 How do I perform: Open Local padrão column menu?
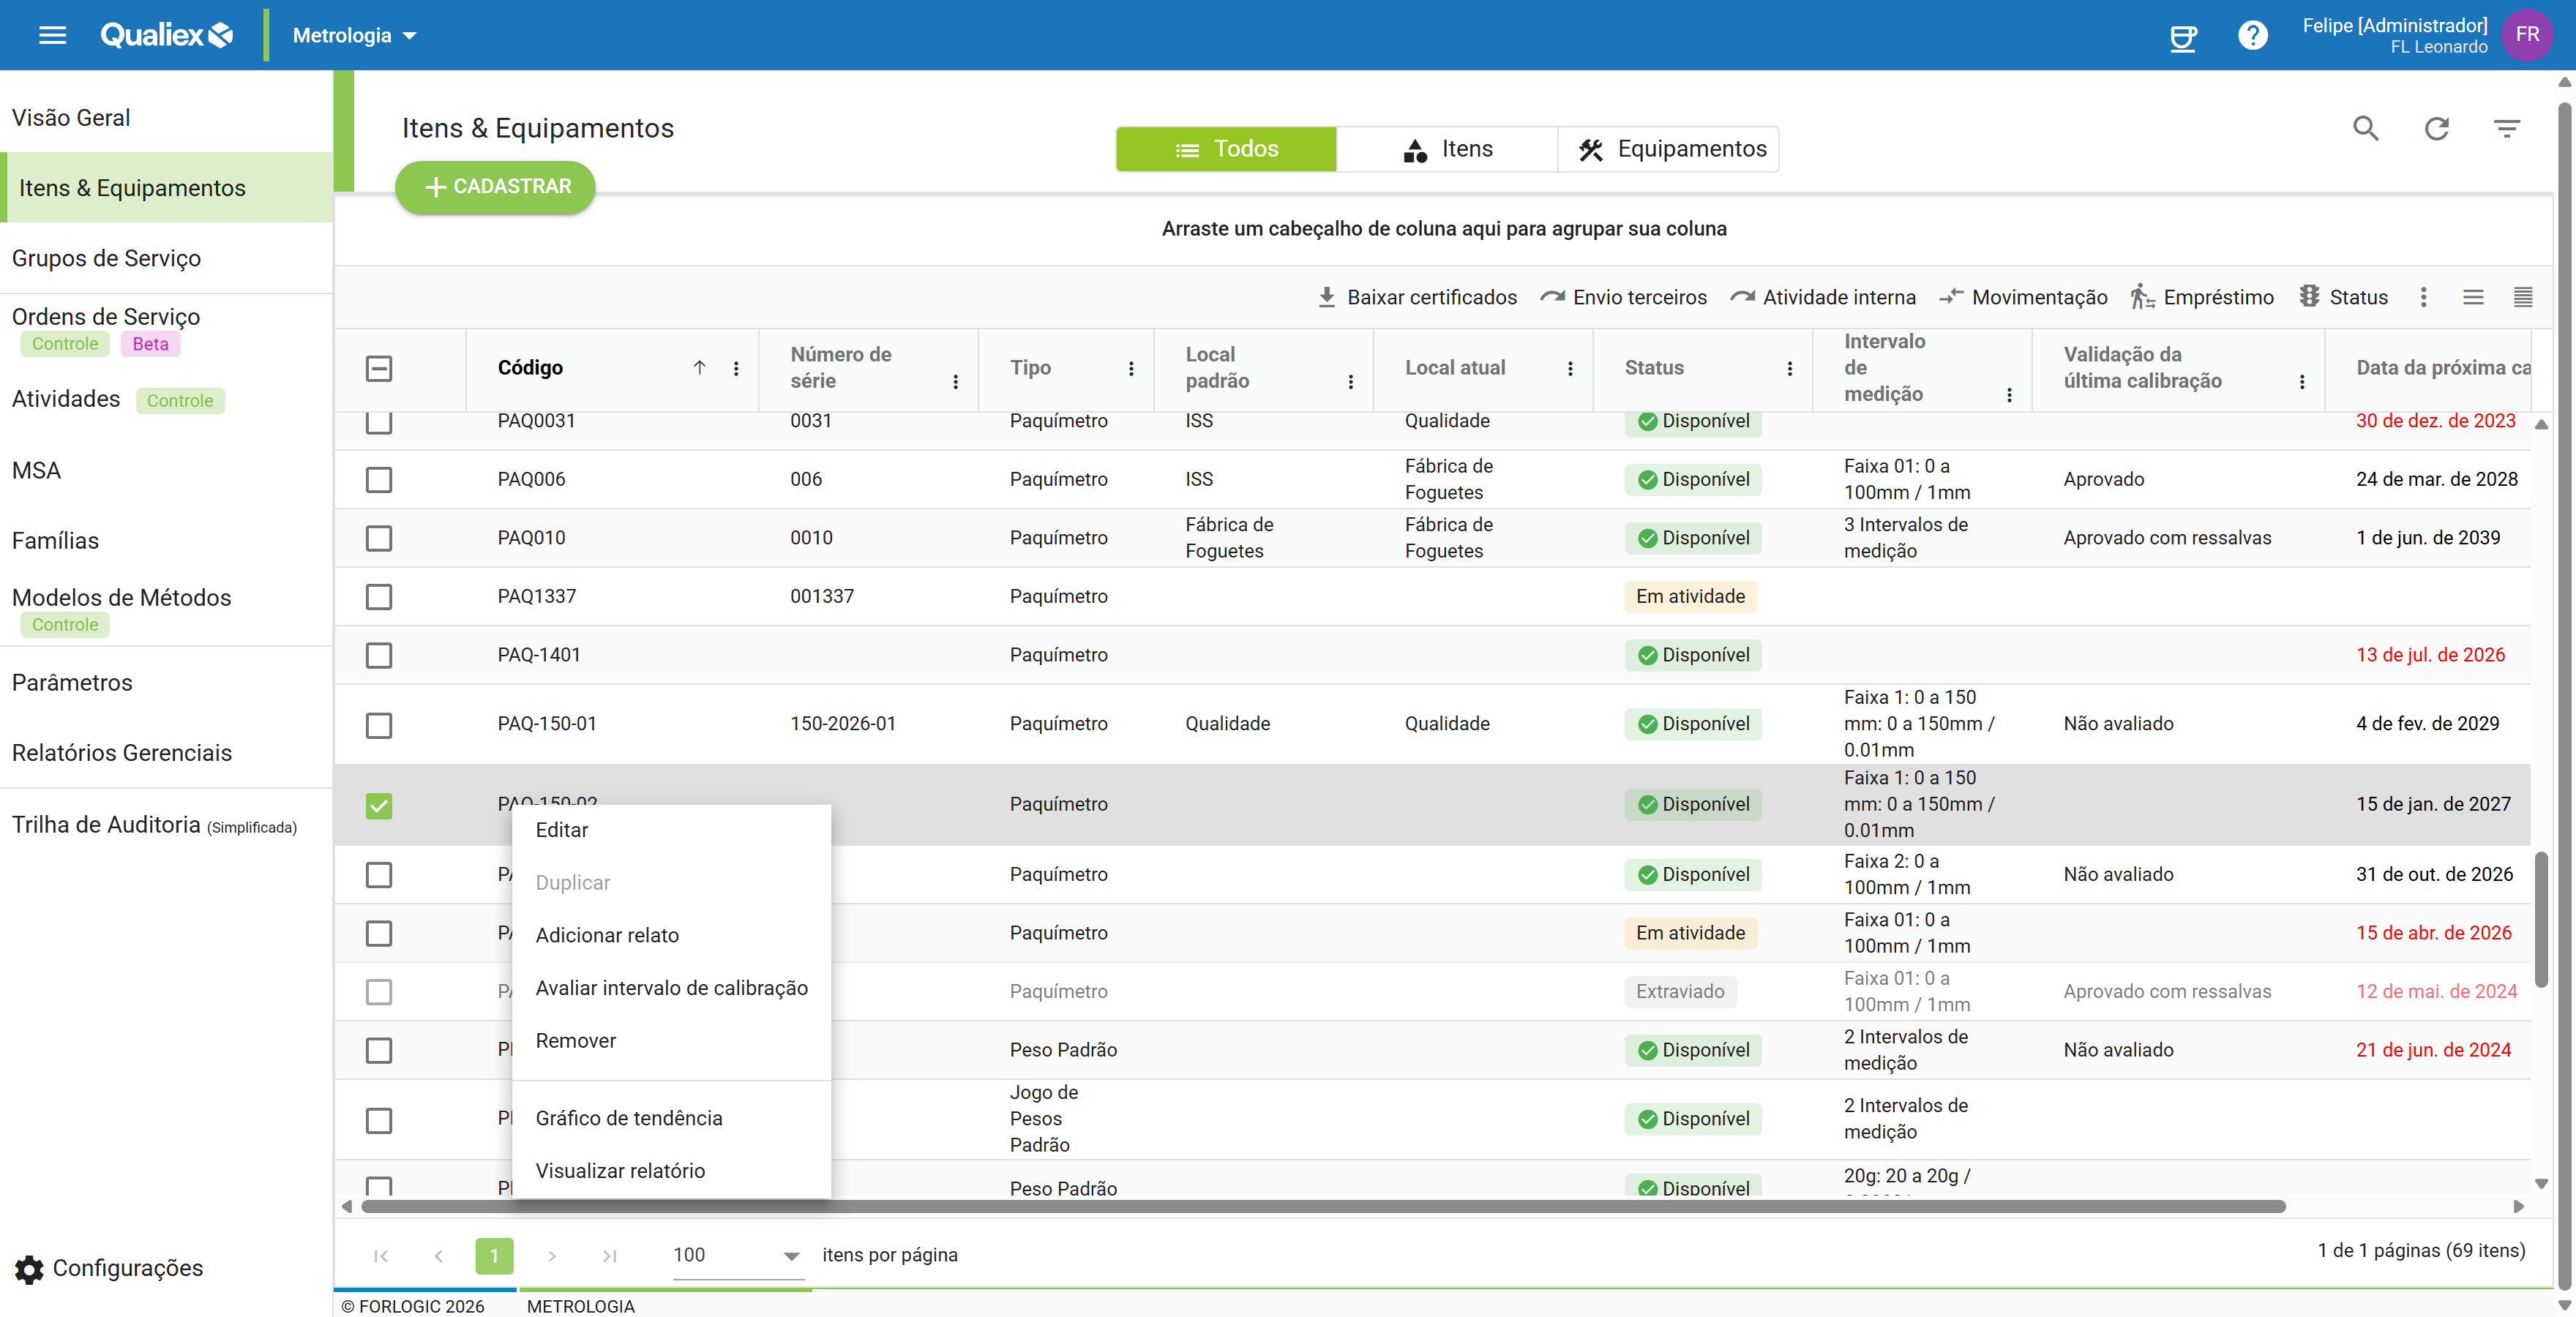[x=1350, y=381]
